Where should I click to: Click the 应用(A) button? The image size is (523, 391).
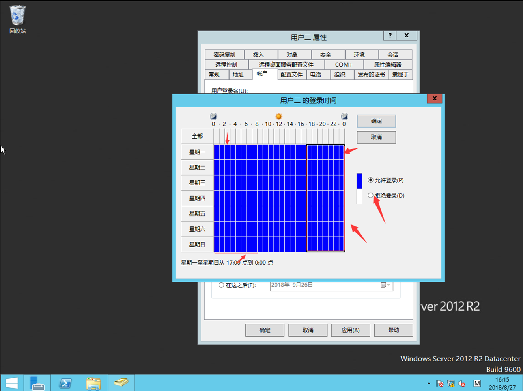pyautogui.click(x=351, y=330)
